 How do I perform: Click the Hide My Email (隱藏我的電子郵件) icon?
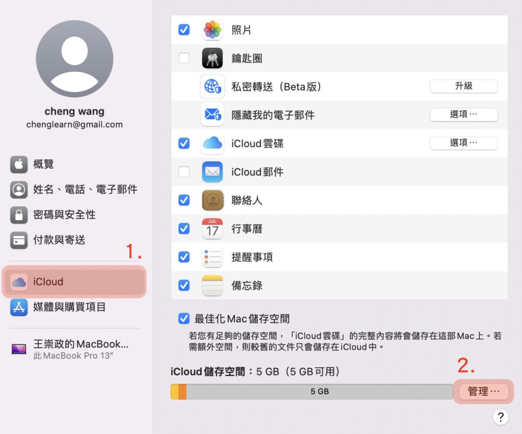pyautogui.click(x=212, y=115)
